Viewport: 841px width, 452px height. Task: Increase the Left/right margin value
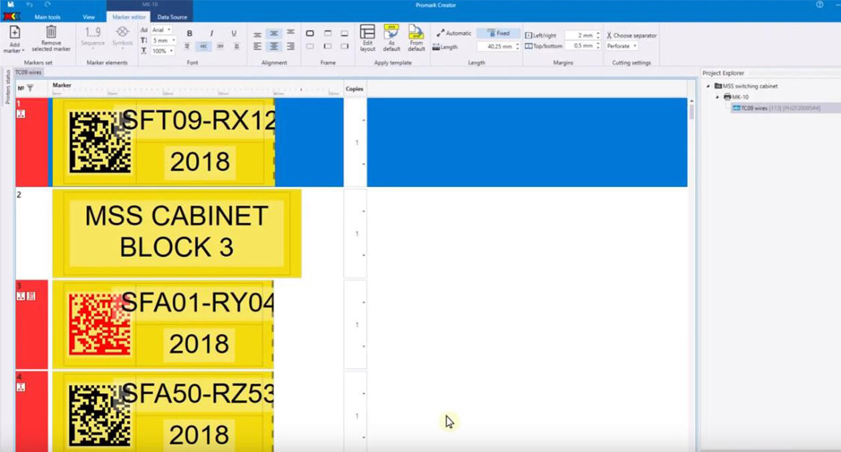point(597,31)
